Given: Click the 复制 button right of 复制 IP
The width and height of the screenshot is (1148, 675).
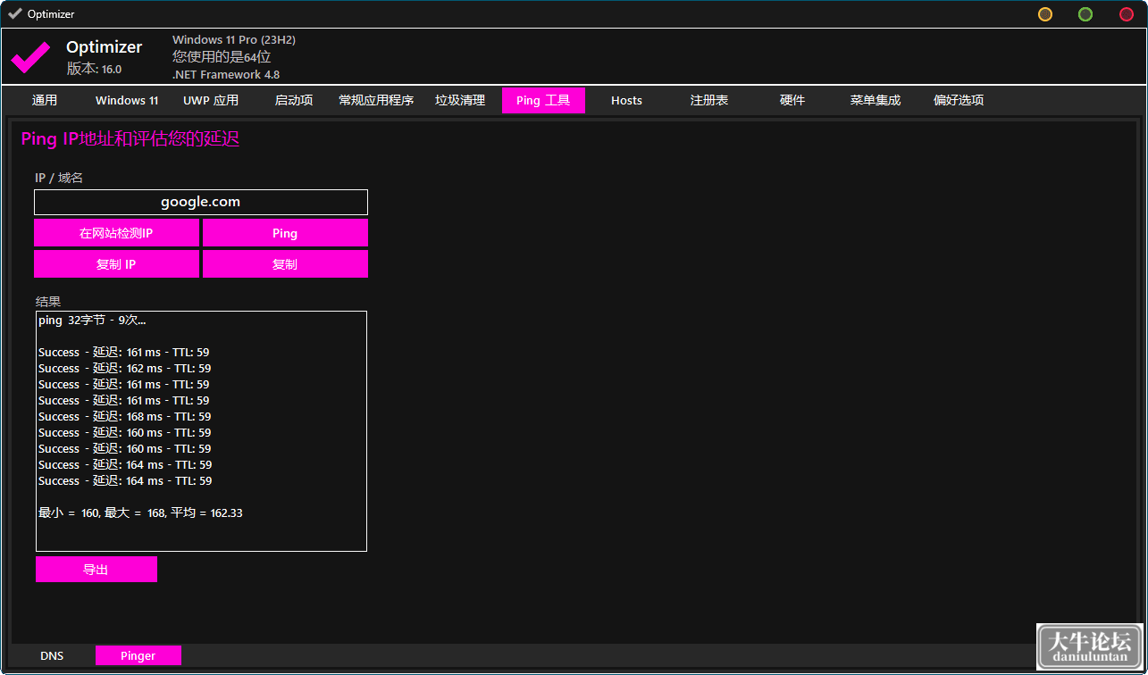Looking at the screenshot, I should (285, 264).
